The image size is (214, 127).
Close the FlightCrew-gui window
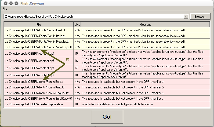point(6,3)
